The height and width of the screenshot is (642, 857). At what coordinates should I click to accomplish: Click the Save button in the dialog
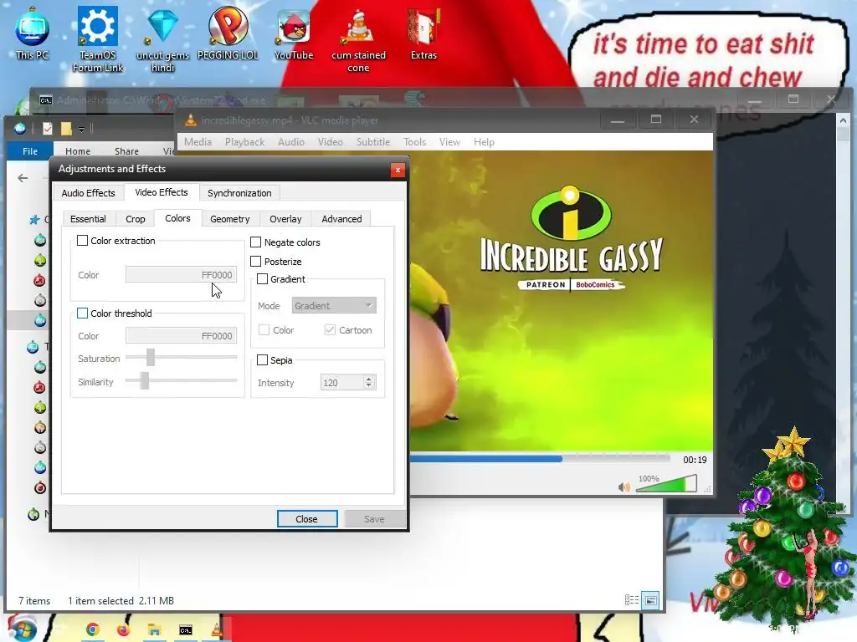[374, 518]
